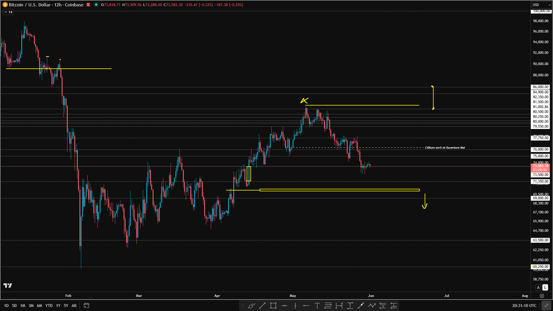553x311 pixels.
Task: Click the 63,500.00 price axis label
Action: point(540,240)
